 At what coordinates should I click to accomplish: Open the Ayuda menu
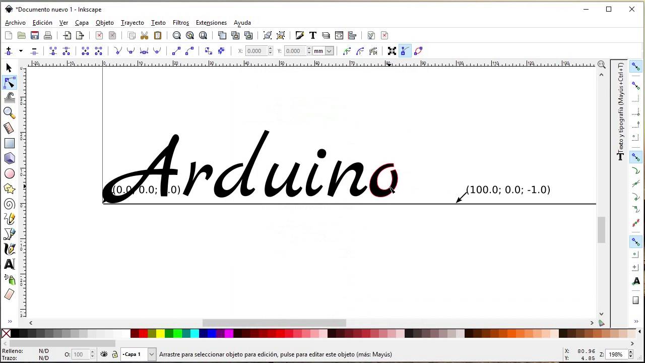tap(242, 23)
